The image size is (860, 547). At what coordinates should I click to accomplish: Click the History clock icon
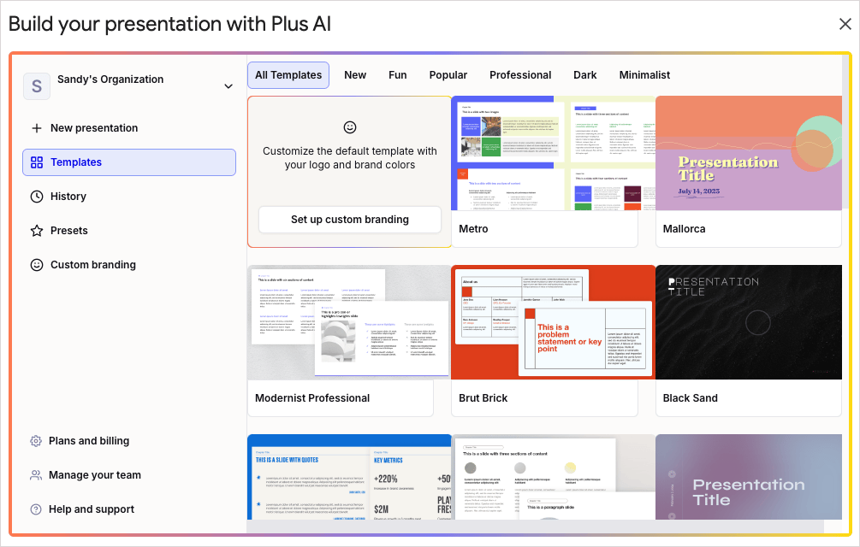pos(37,197)
